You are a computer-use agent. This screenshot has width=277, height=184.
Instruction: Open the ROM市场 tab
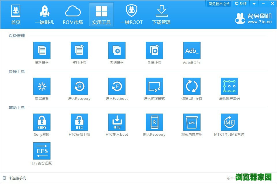click(x=73, y=14)
